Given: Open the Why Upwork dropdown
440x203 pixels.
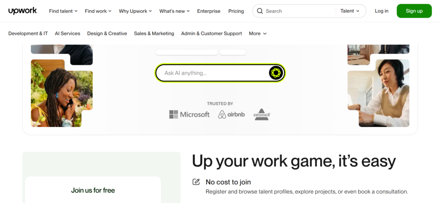Looking at the screenshot, I should (135, 11).
